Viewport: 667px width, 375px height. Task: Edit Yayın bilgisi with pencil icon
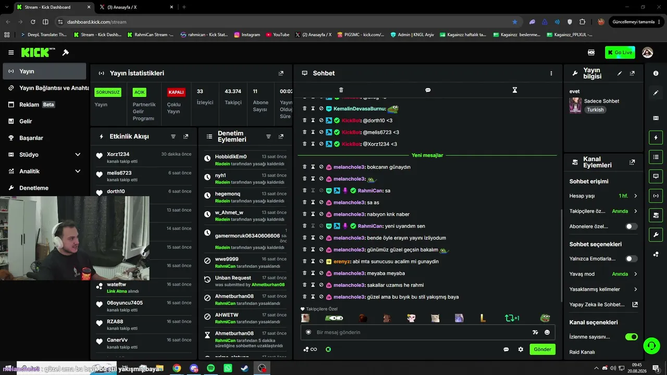[x=620, y=73]
